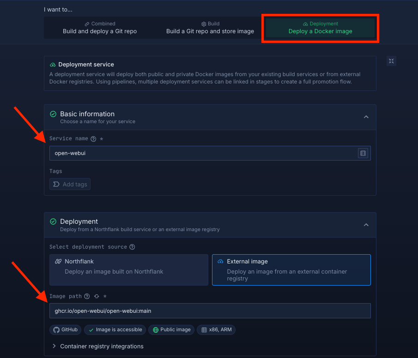Screen dimensions: 418x358
Task: Click the Add tags button
Action: [x=70, y=184]
